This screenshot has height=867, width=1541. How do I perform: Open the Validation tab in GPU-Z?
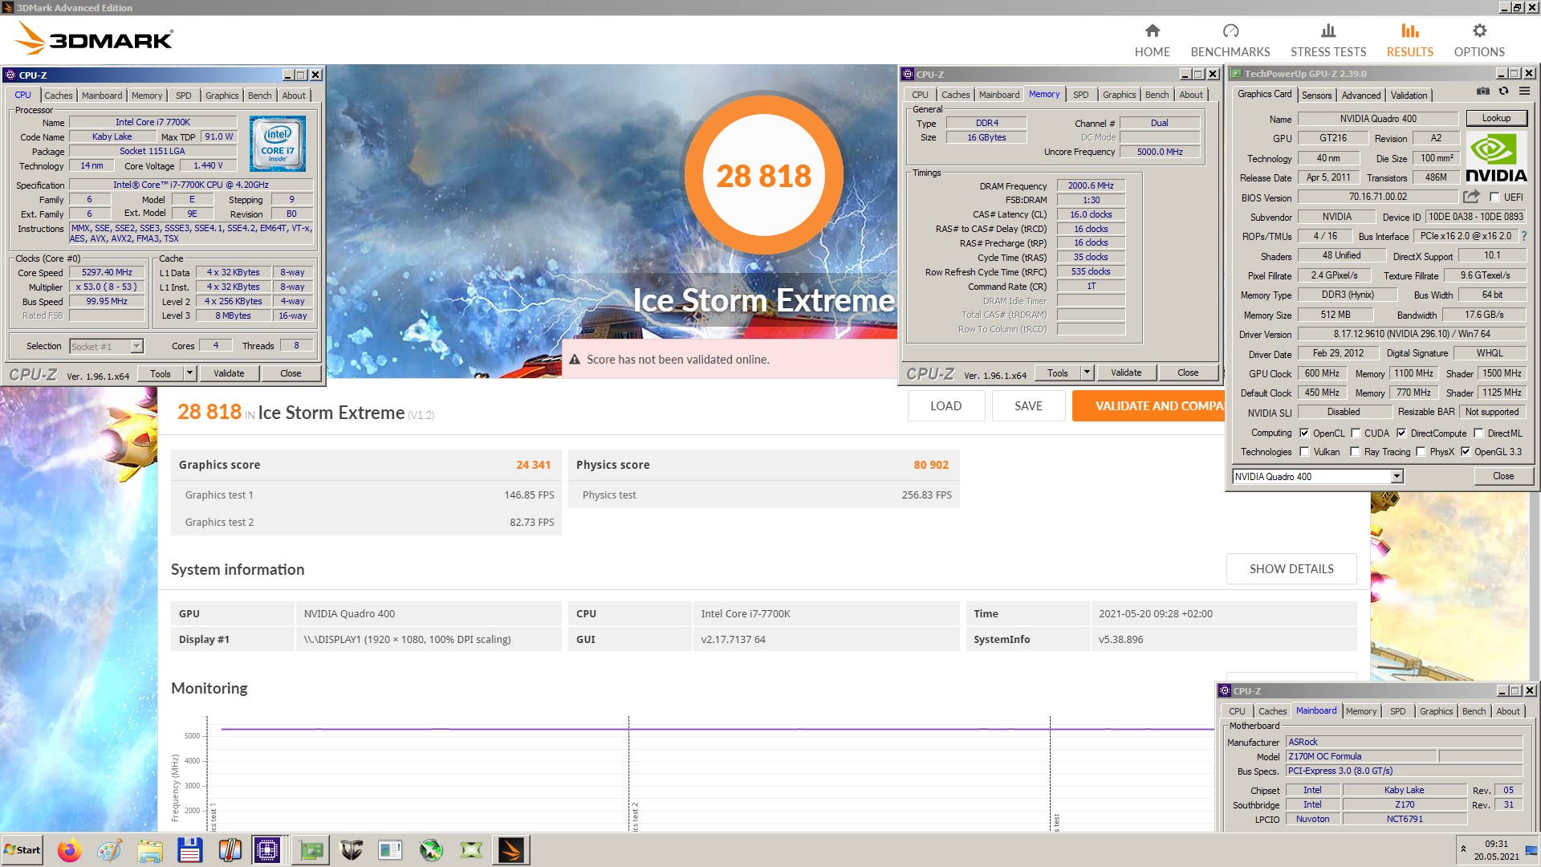(1409, 96)
